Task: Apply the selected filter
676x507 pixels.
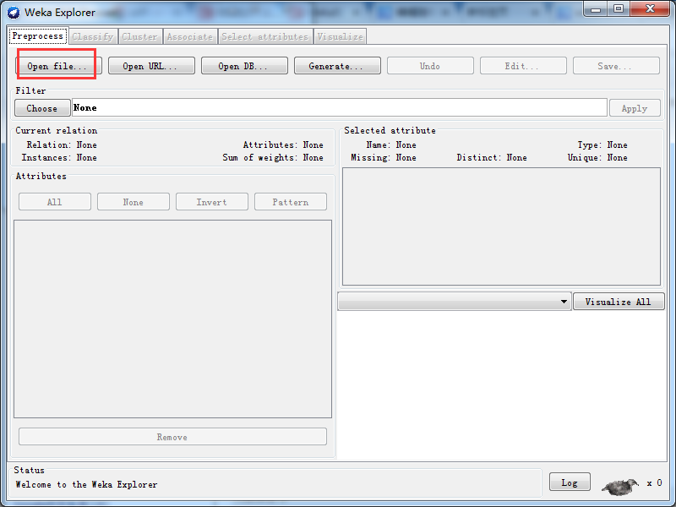Action: pyautogui.click(x=635, y=108)
